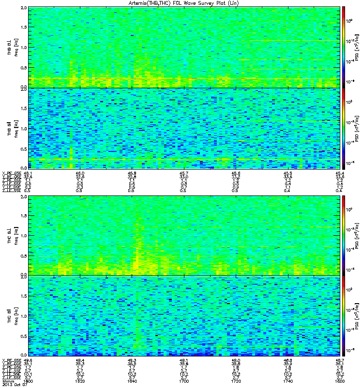Click the '2.0' frequency tick of the THC B⊥ panel

24,197
